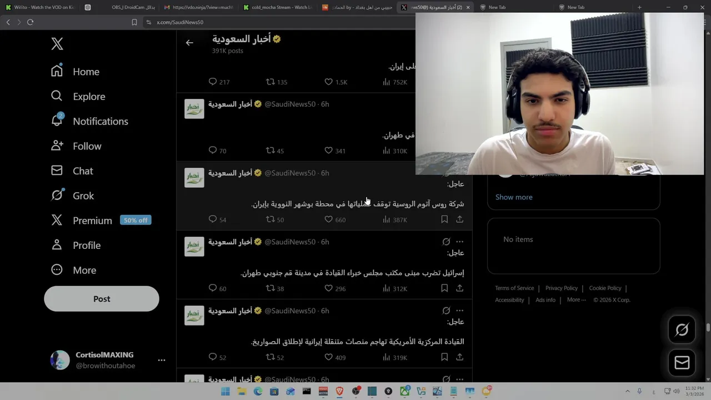Viewport: 711px width, 400px height.
Task: Click Show more in the right panel
Action: [514, 197]
